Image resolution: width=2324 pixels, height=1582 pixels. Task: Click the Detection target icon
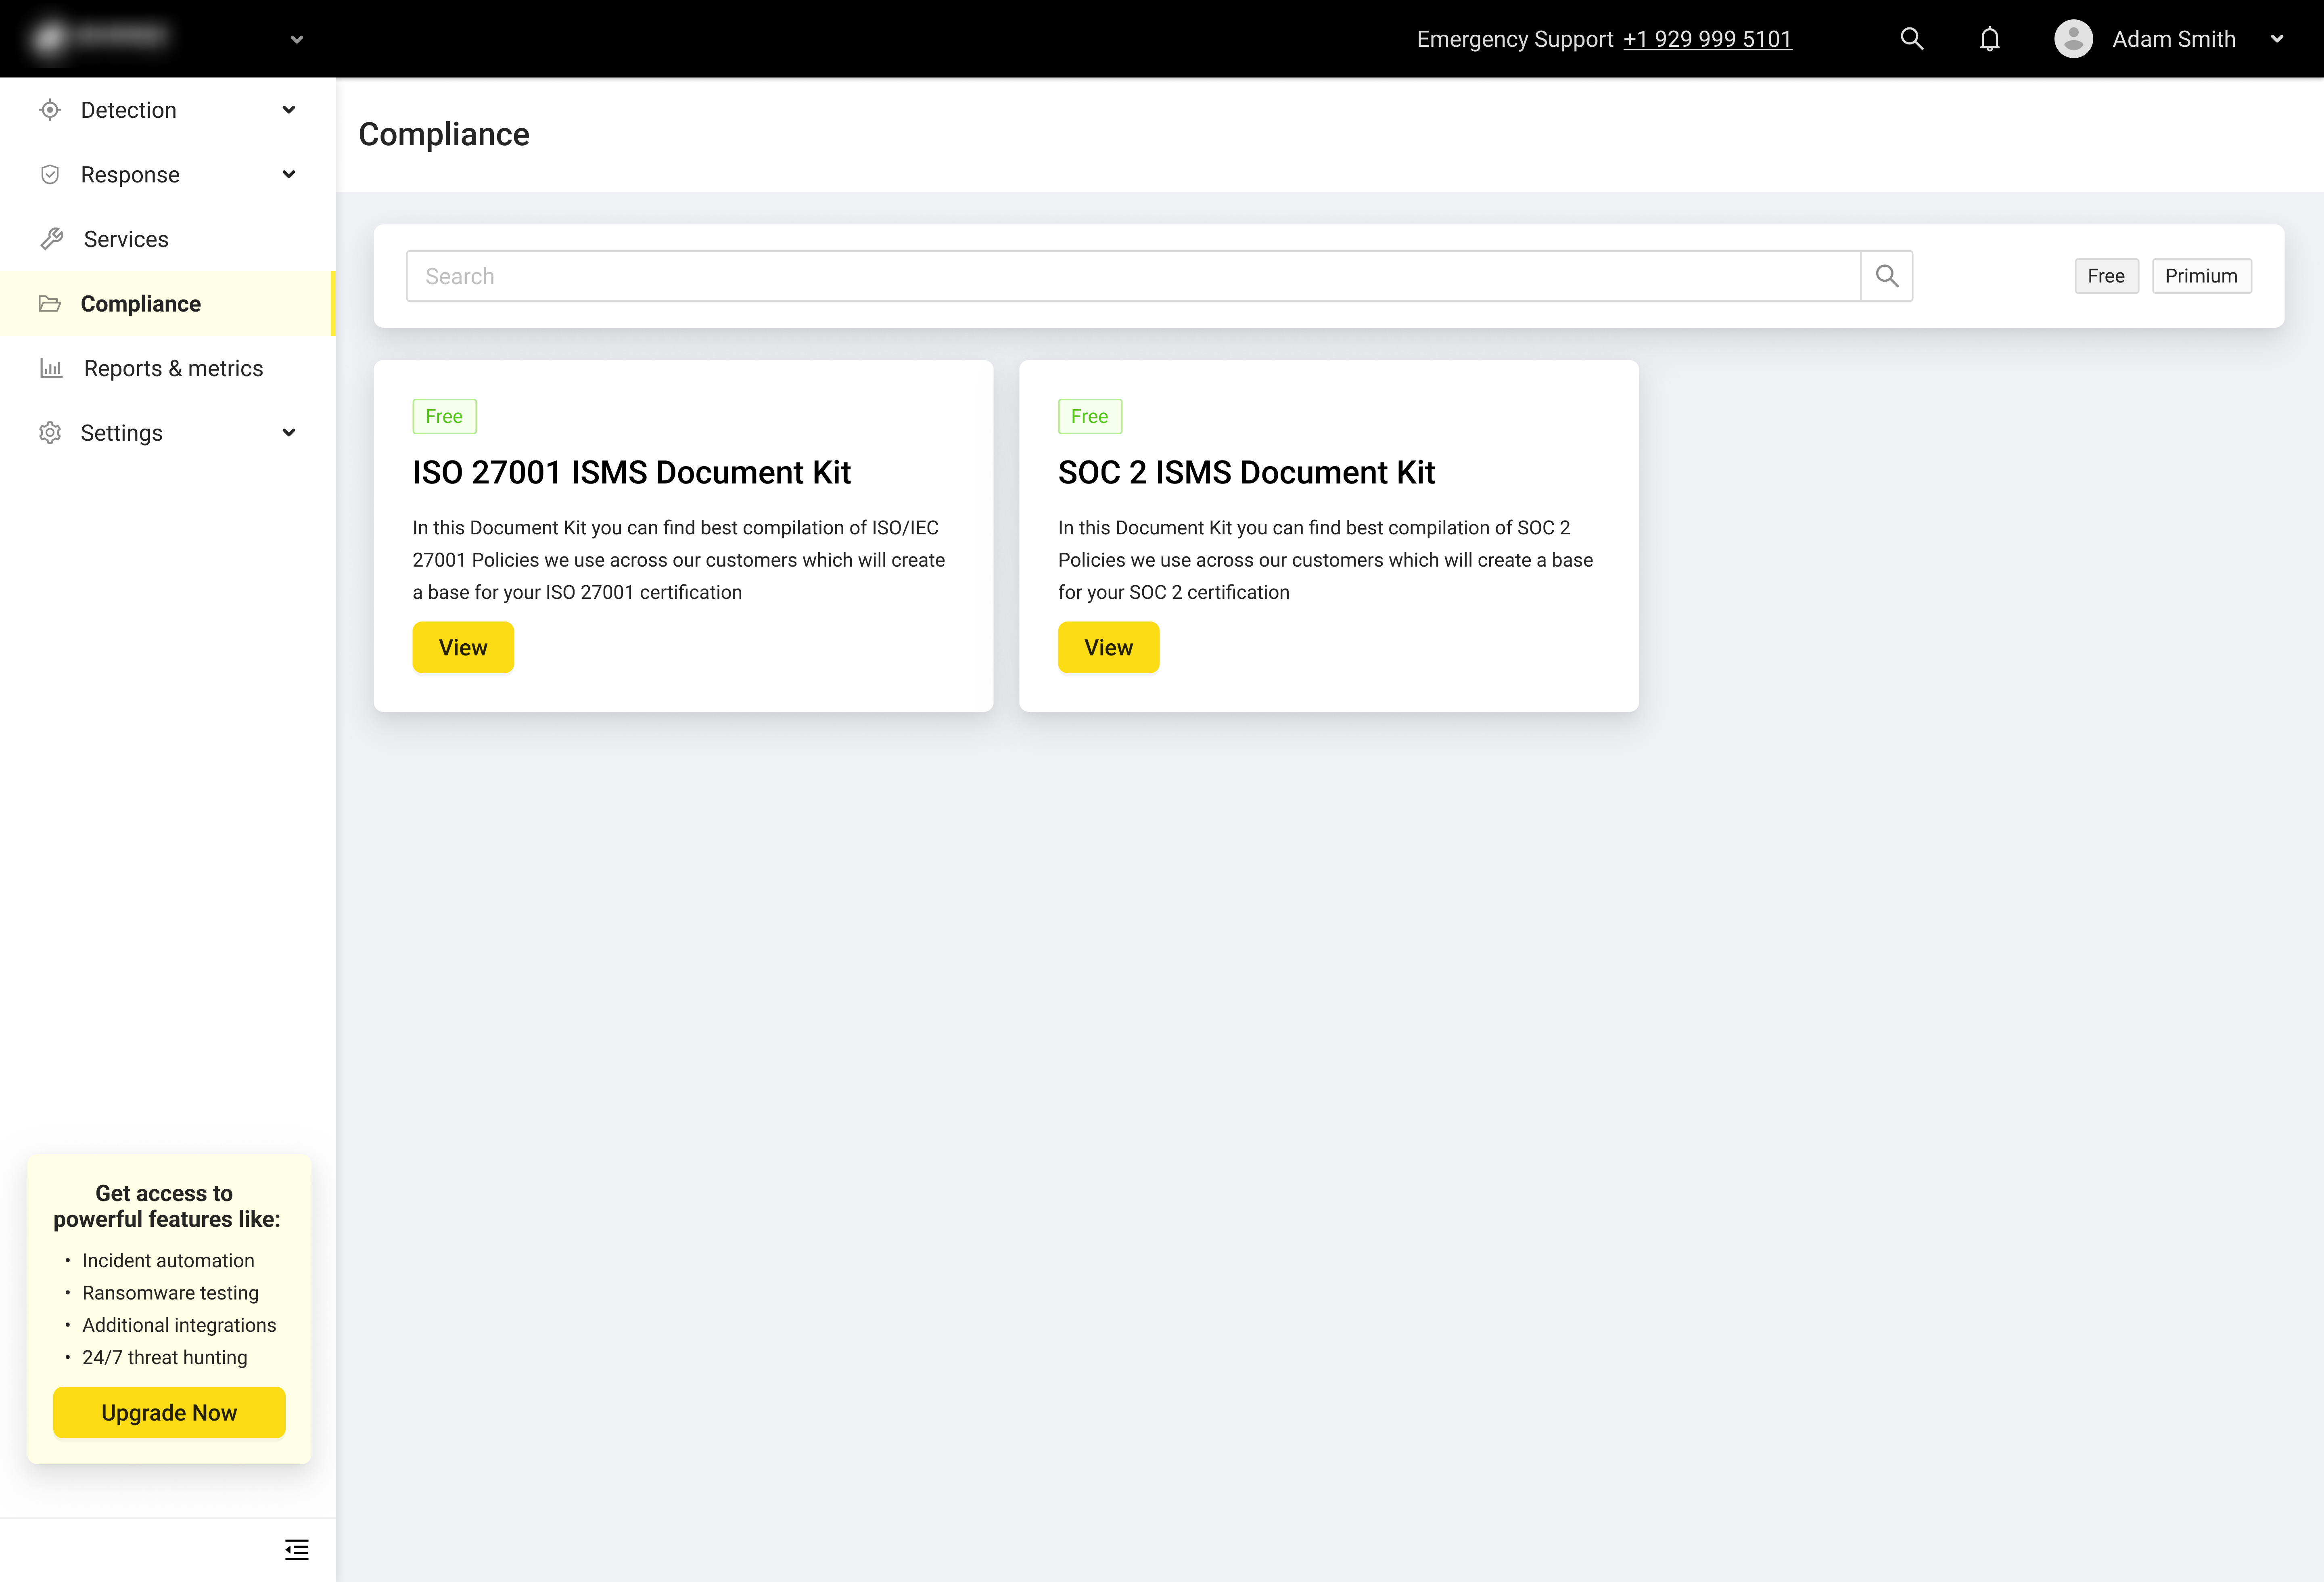(x=50, y=110)
